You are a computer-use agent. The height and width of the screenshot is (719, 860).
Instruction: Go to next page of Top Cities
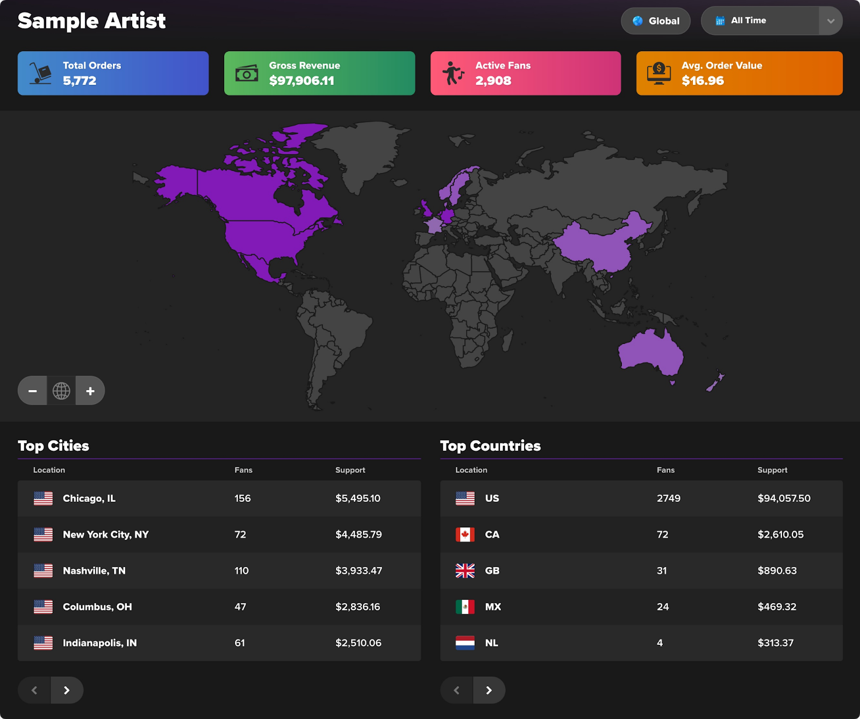point(67,690)
